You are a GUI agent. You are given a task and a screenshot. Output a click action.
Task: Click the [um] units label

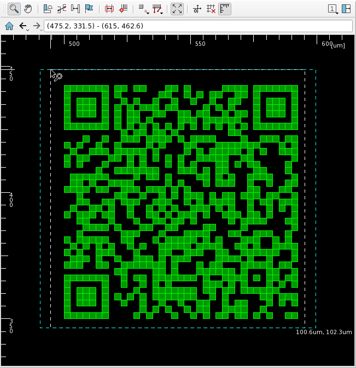click(x=338, y=45)
